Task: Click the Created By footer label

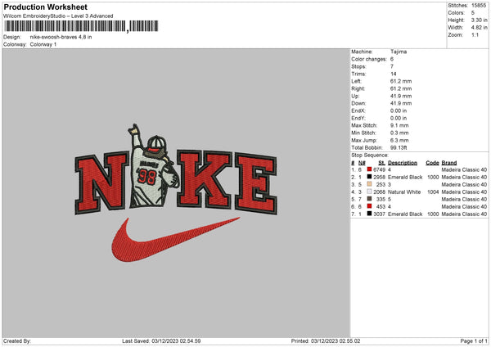Action: coord(17,340)
